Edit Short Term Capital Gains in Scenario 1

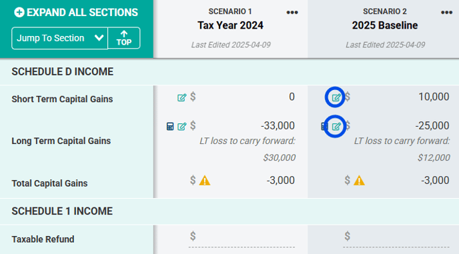[x=181, y=97]
